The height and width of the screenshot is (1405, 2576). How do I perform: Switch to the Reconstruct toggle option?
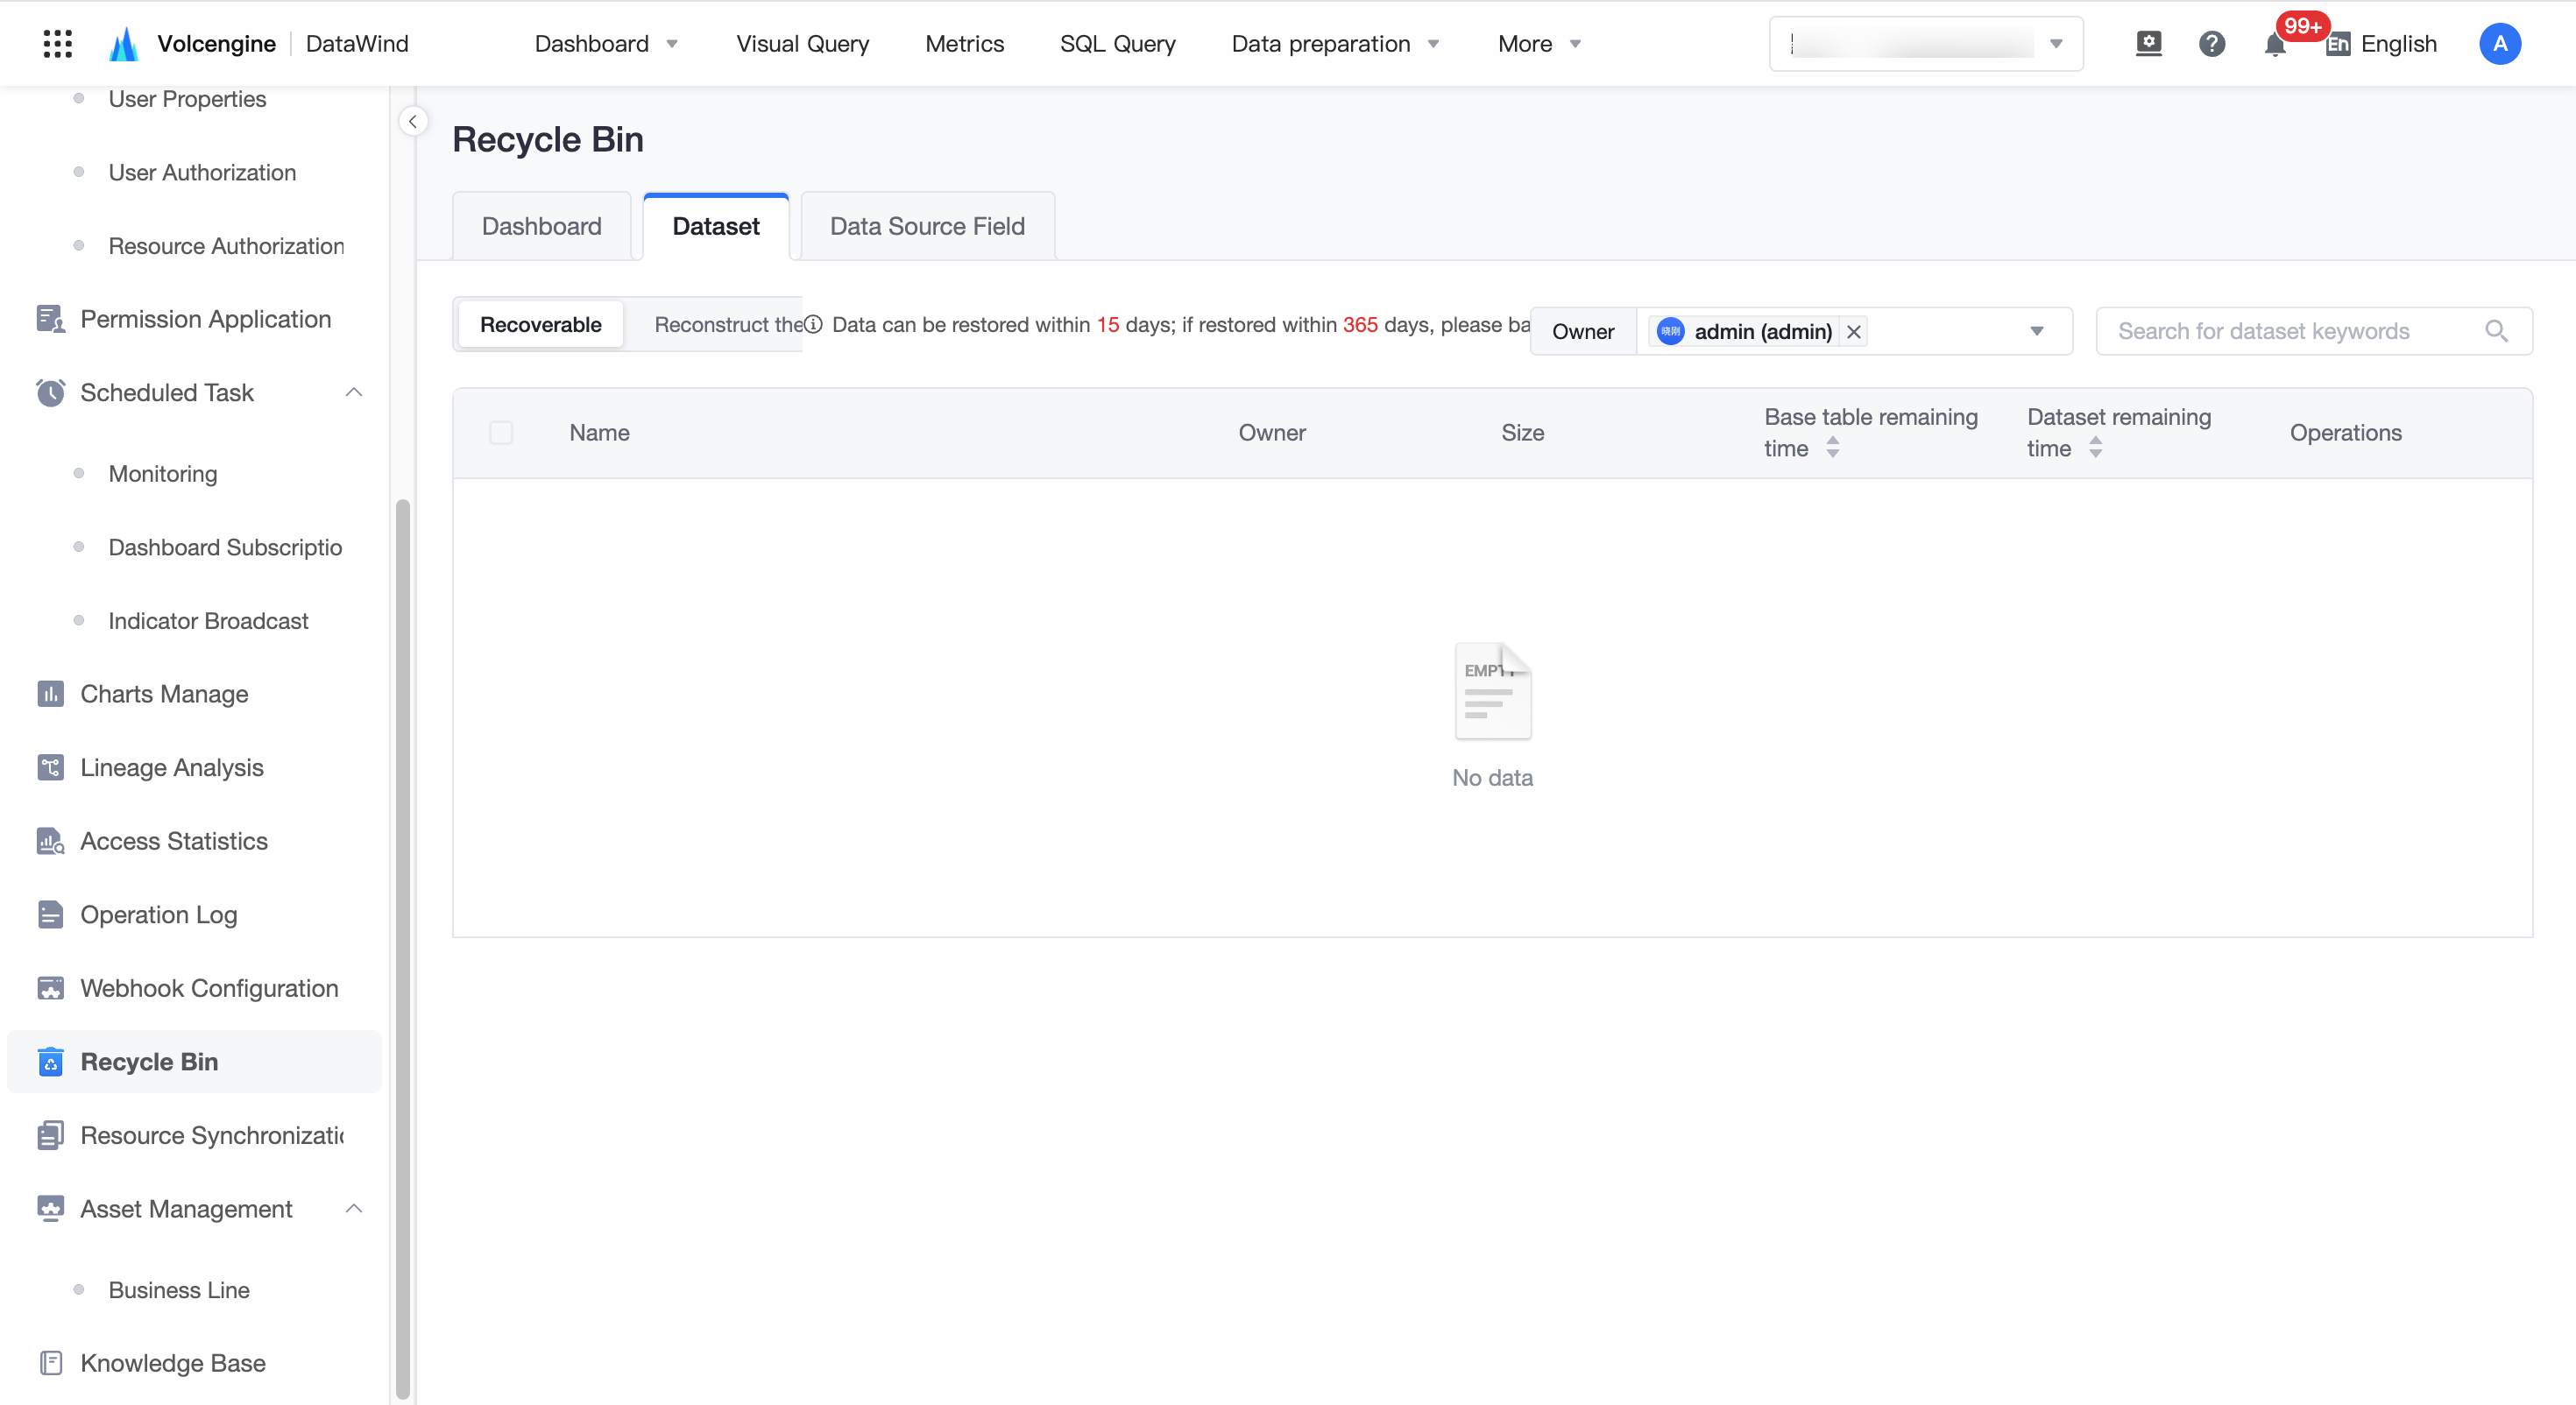point(728,324)
